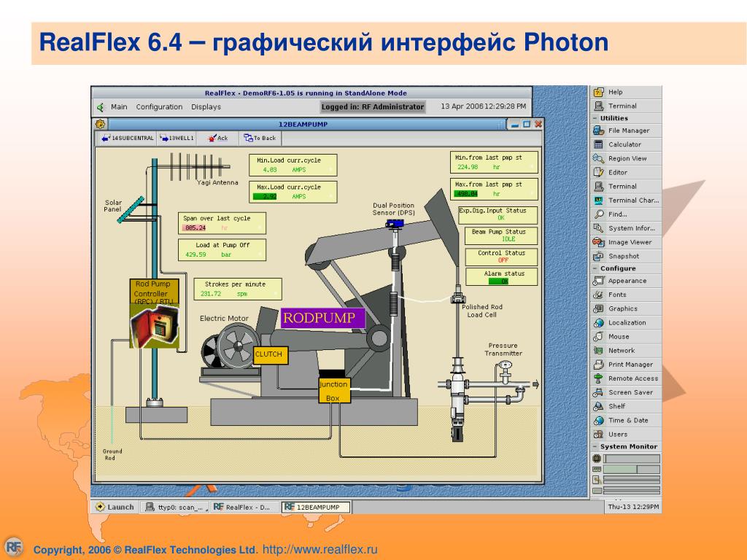The width and height of the screenshot is (747, 560).
Task: Click the Control Status OFF value
Action: (503, 260)
